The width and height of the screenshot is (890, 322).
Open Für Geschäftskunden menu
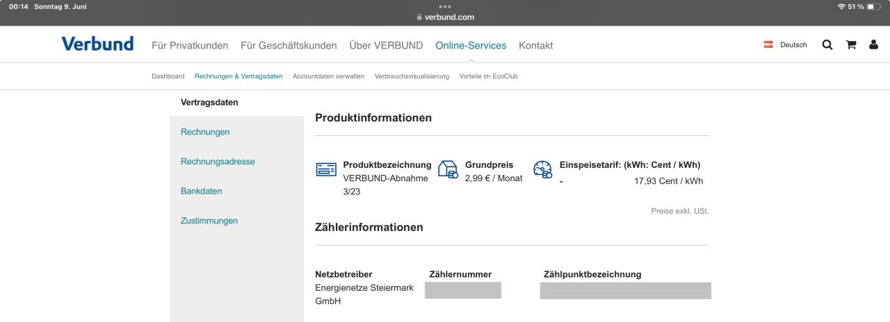click(x=289, y=46)
